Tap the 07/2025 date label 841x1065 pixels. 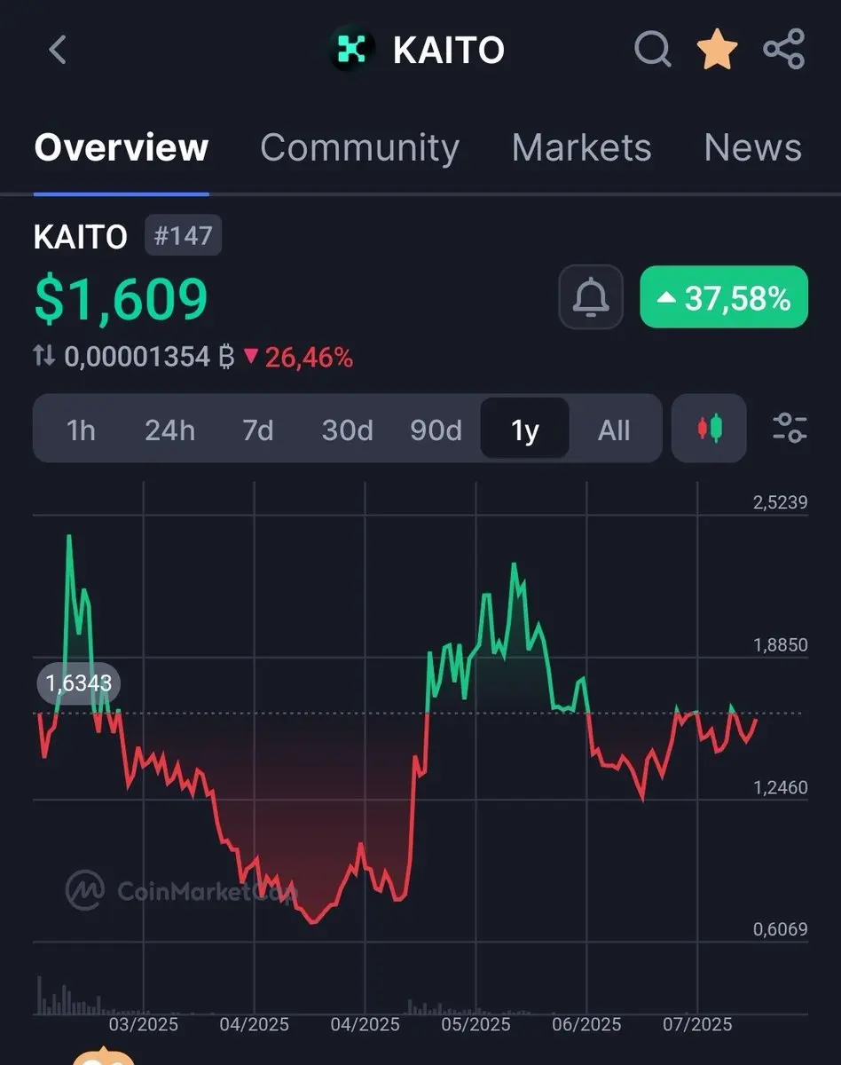pyautogui.click(x=698, y=1025)
